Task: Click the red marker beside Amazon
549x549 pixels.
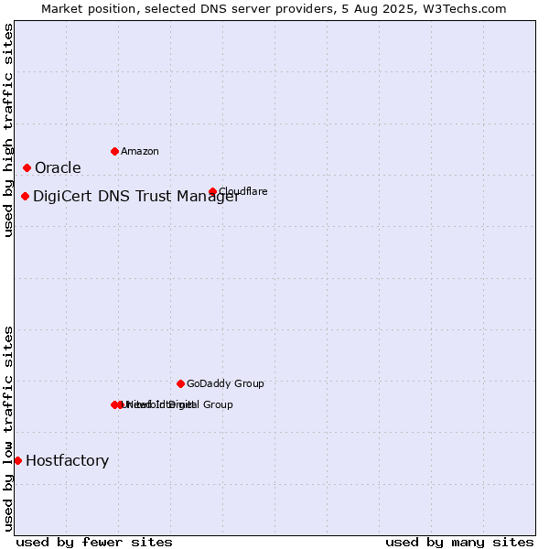Action: (x=114, y=152)
